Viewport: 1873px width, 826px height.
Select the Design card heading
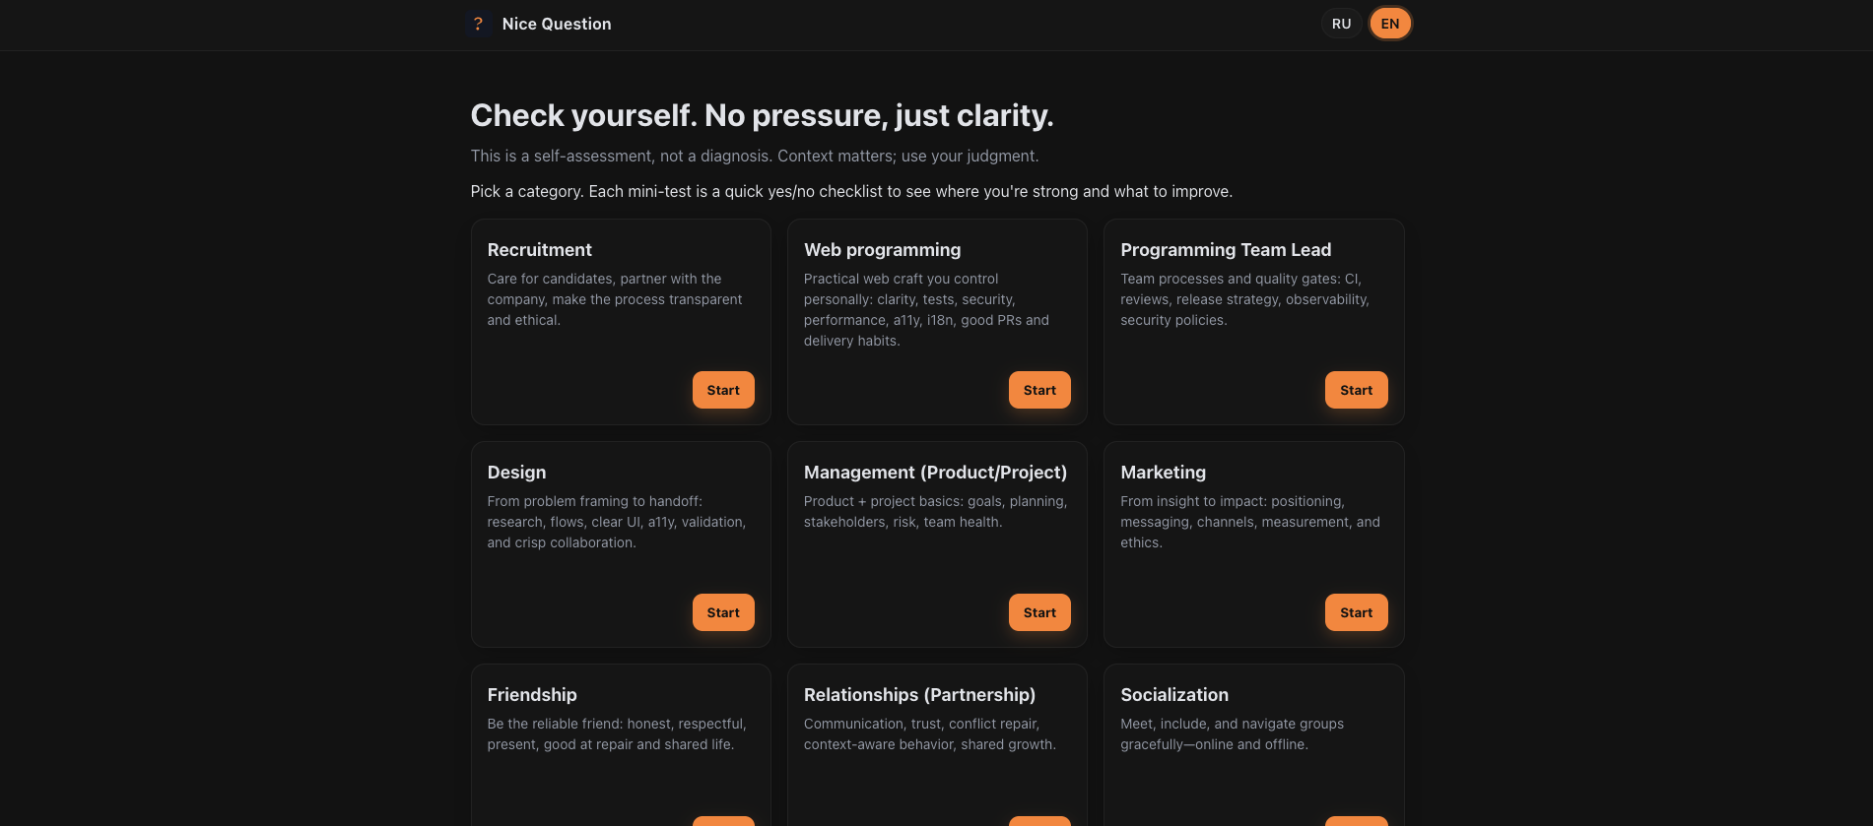pyautogui.click(x=516, y=473)
